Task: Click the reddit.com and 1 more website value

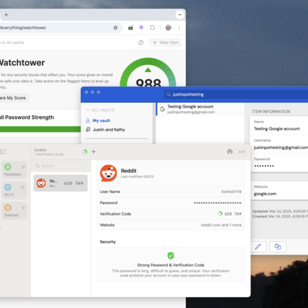Action: pyautogui.click(x=221, y=225)
